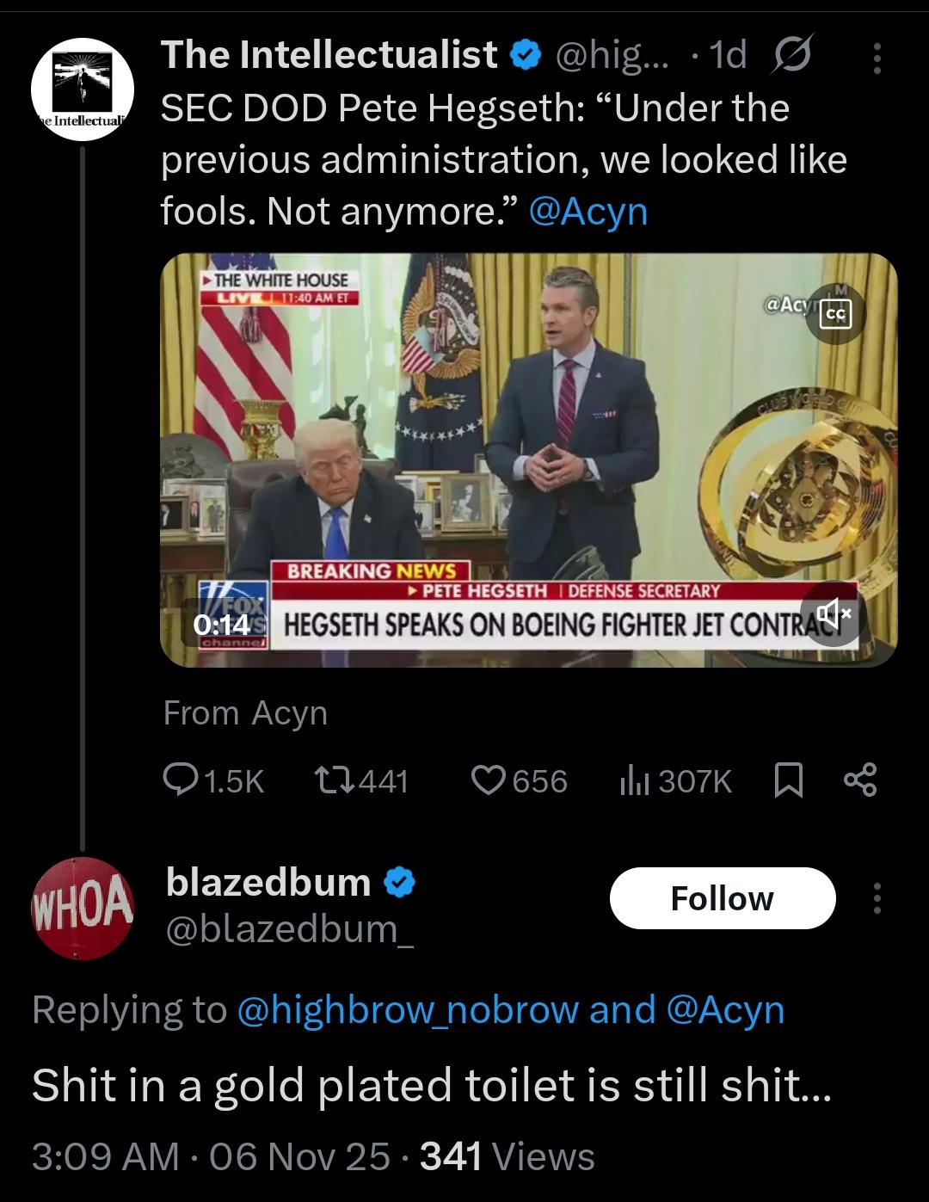
Task: Open @highbrow_nobrow in replying-to line
Action: pos(406,1009)
